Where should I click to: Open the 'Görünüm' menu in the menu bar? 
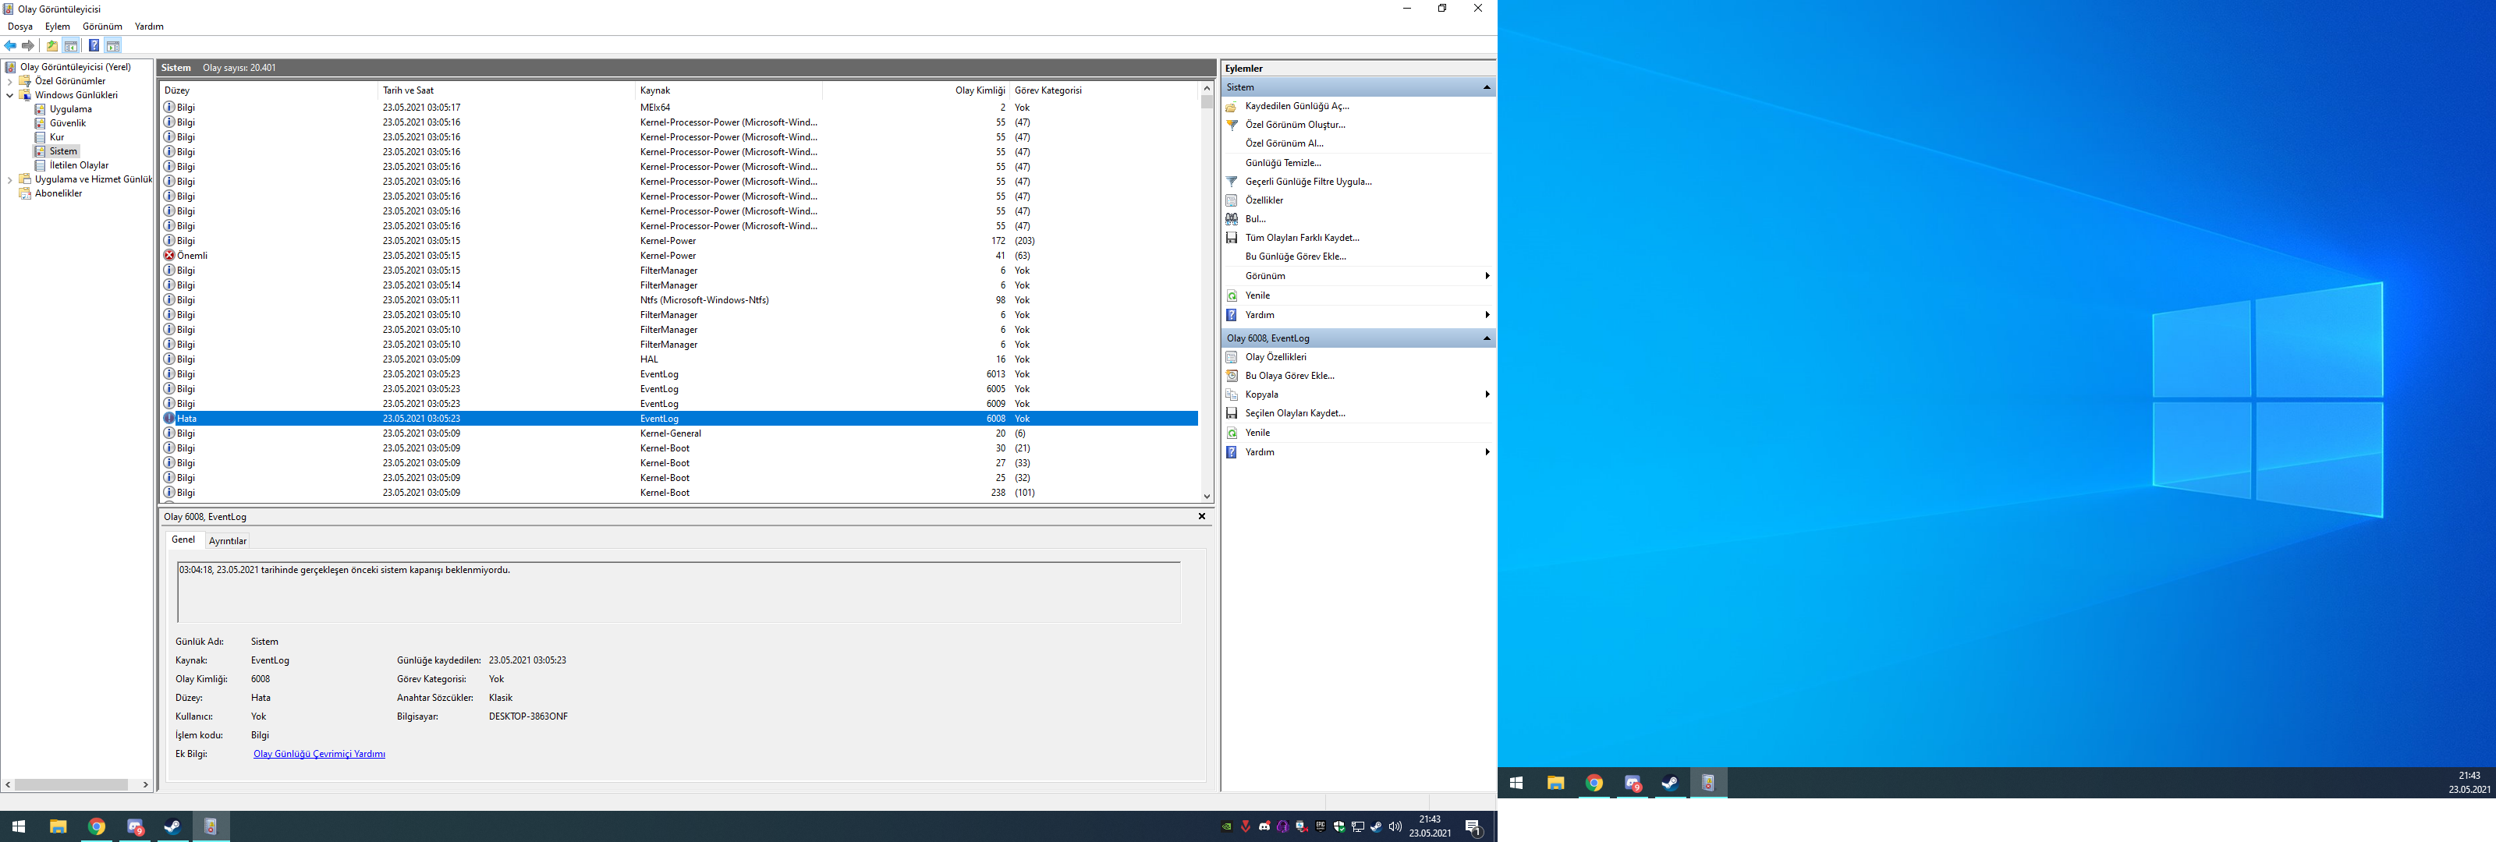[103, 27]
